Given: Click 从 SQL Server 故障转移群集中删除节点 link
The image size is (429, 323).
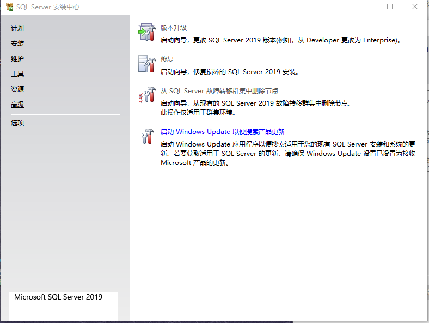Looking at the screenshot, I should (x=219, y=90).
